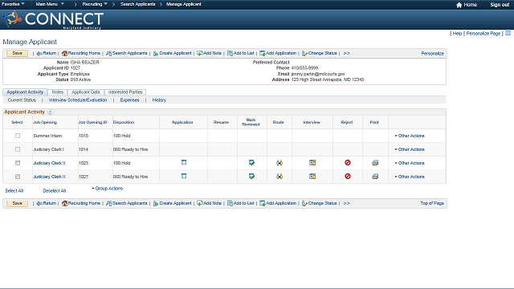Open the Interview Schedule/Evaluation link
Screen dimensions: 514x289
click(78, 100)
